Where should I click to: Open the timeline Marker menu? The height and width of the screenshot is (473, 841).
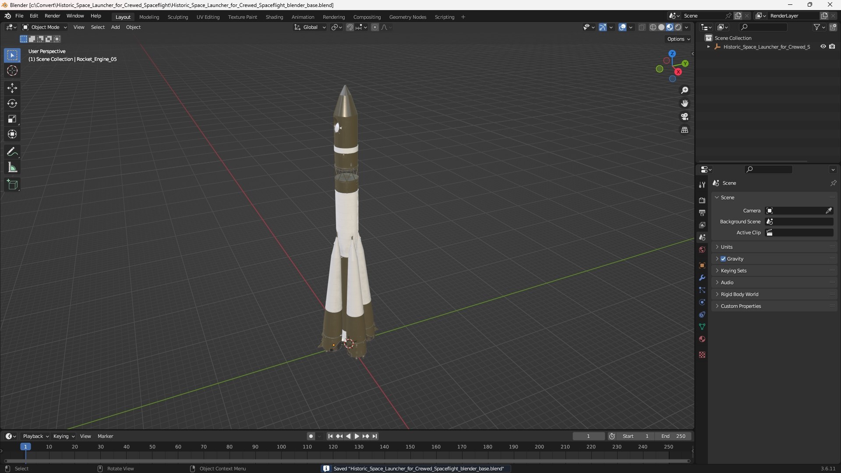105,436
